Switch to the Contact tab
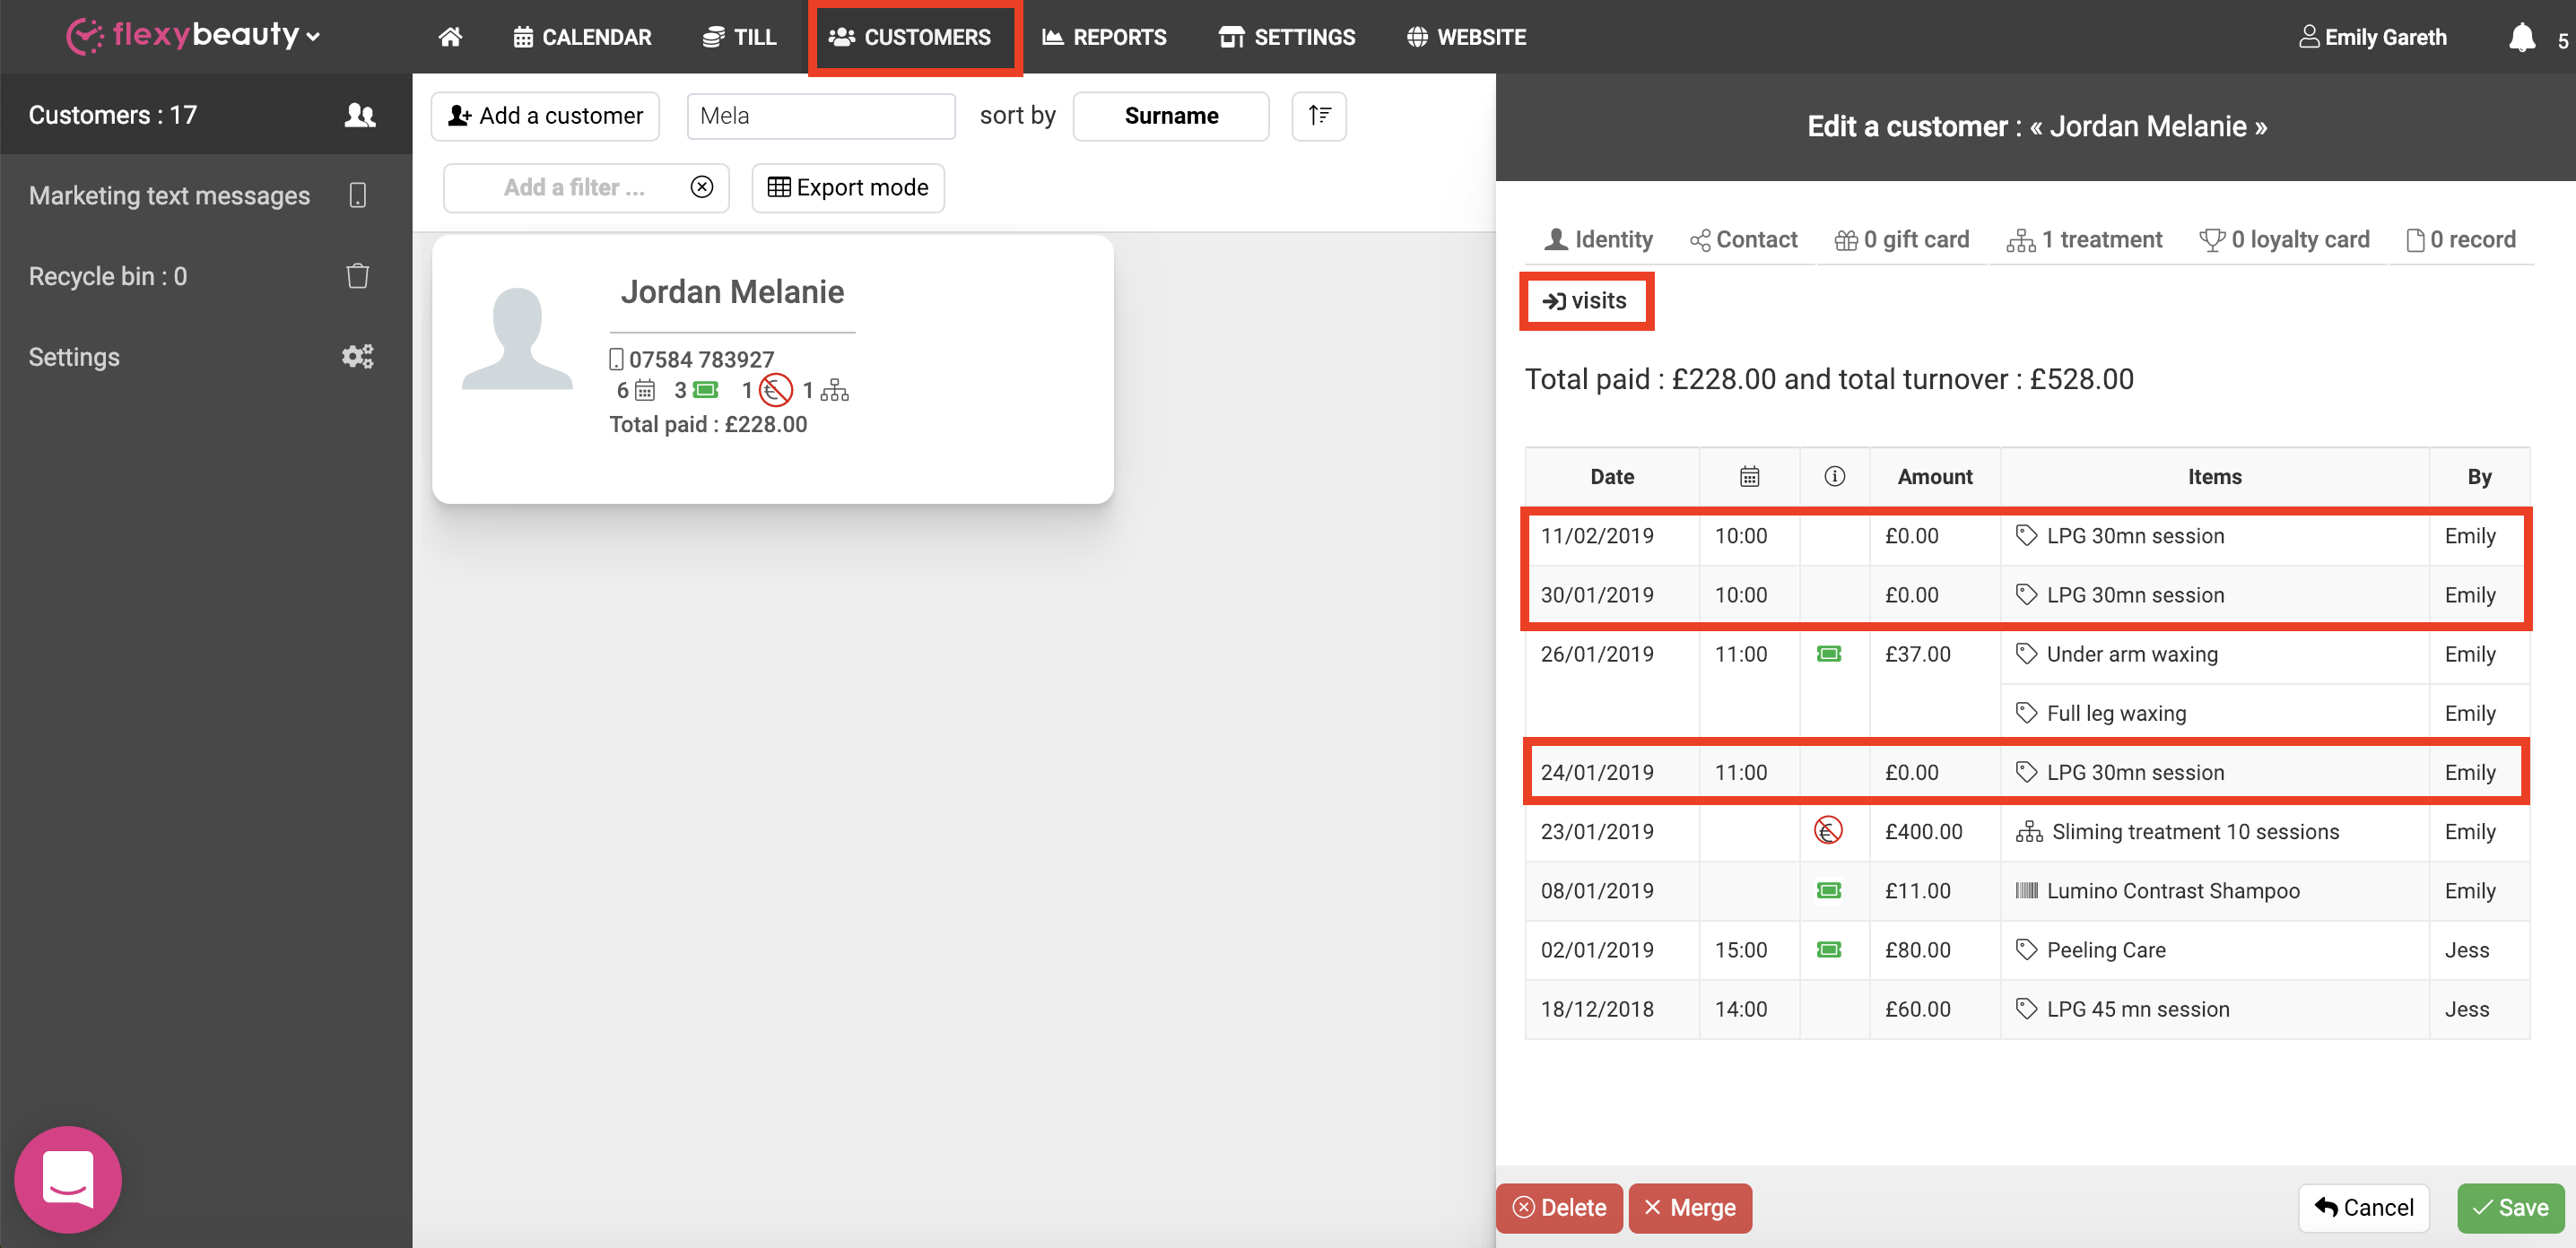 point(1743,239)
